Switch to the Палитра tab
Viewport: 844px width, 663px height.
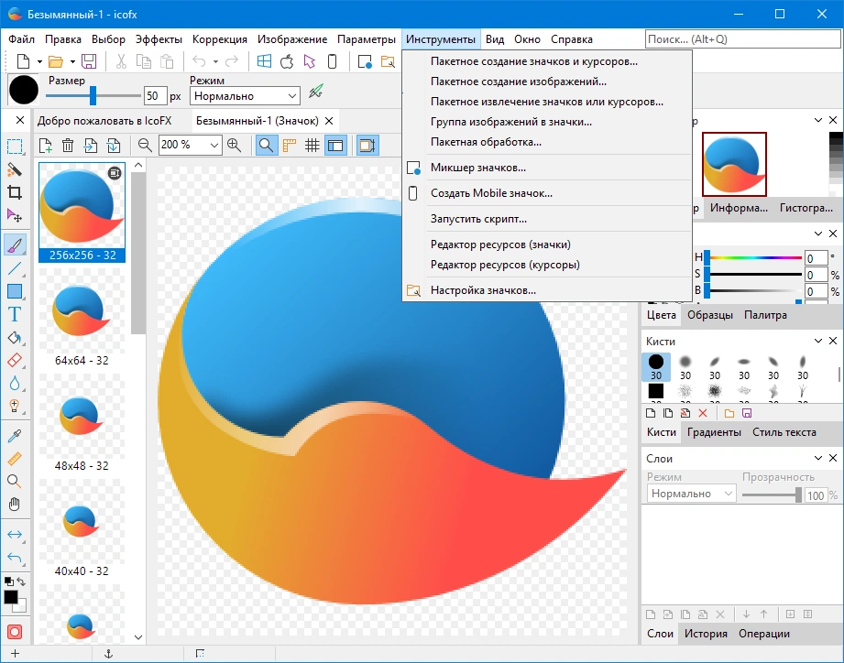click(765, 315)
